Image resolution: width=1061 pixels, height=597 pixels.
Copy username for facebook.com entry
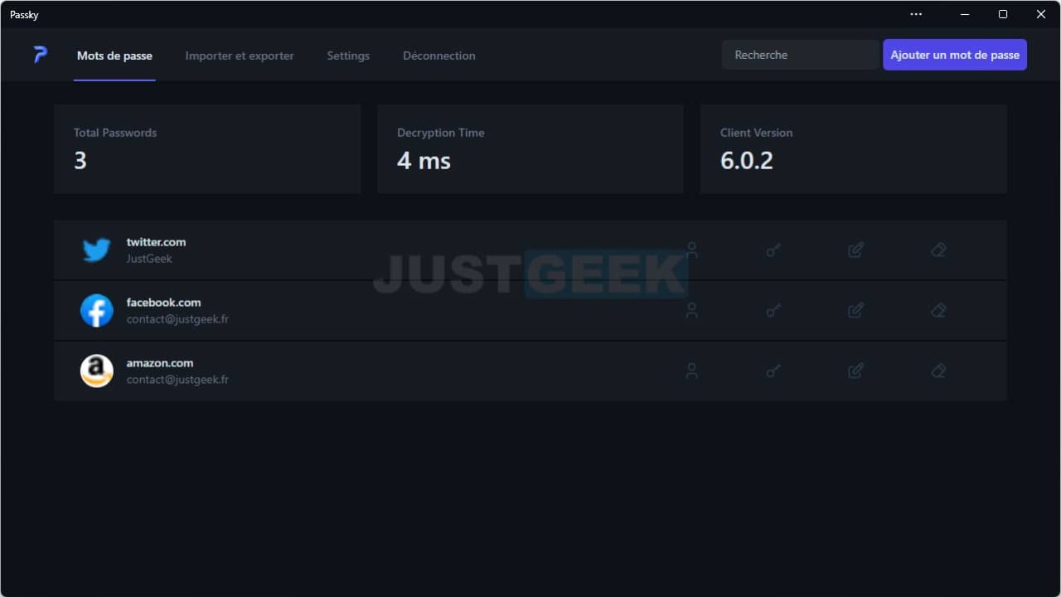click(x=692, y=310)
